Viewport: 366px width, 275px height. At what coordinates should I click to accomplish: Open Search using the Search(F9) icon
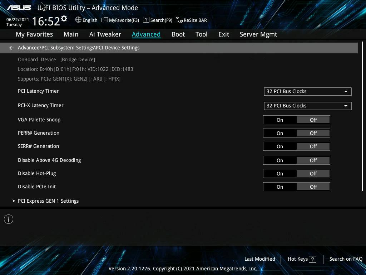coord(157,20)
